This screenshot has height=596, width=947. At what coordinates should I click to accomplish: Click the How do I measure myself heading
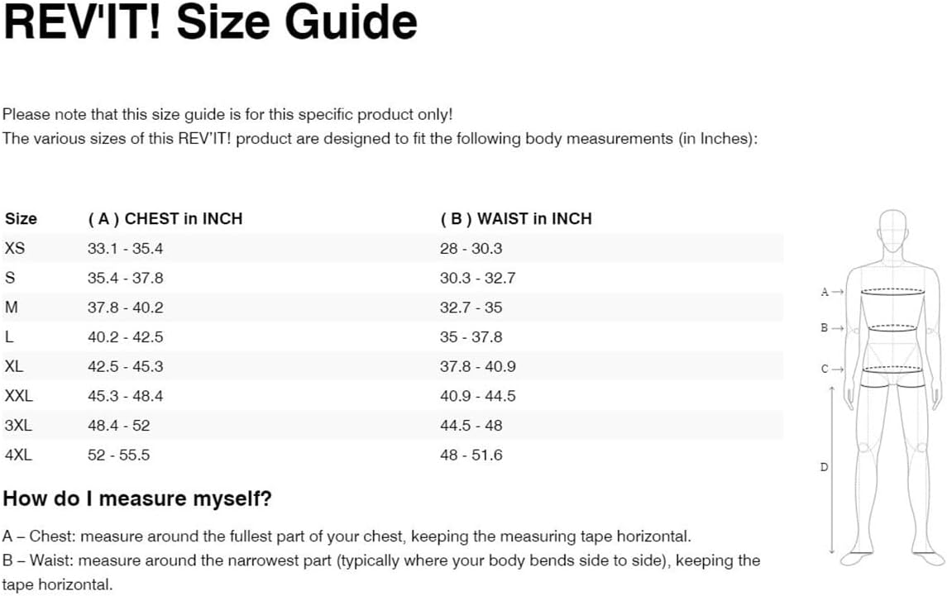(137, 499)
